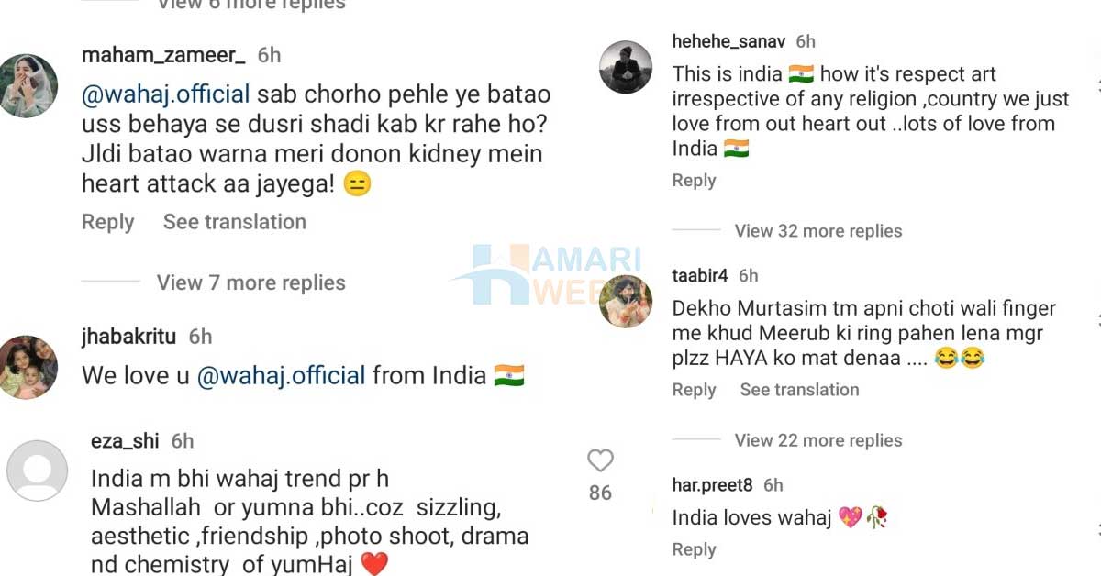
Task: Reply to hehehe_sanav comment
Action: (x=694, y=181)
